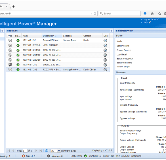The width and height of the screenshot is (166, 160).
Task: Collapse the Measures section header
Action: pos(140,72)
